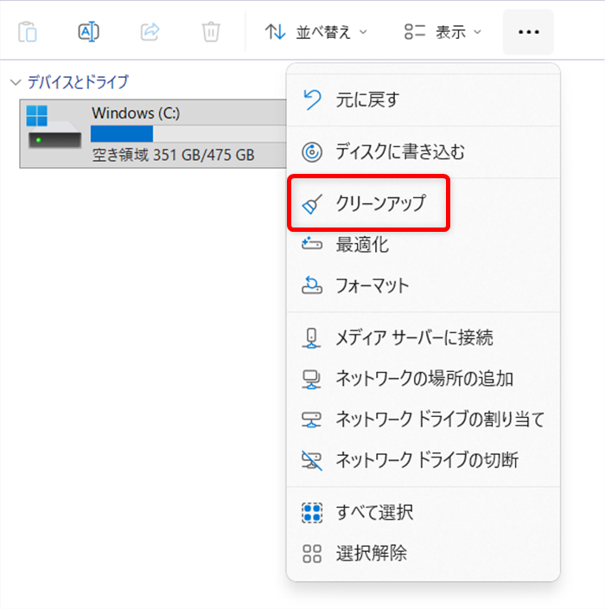Choose フォーマット menu entry
605x609 pixels.
[423, 285]
